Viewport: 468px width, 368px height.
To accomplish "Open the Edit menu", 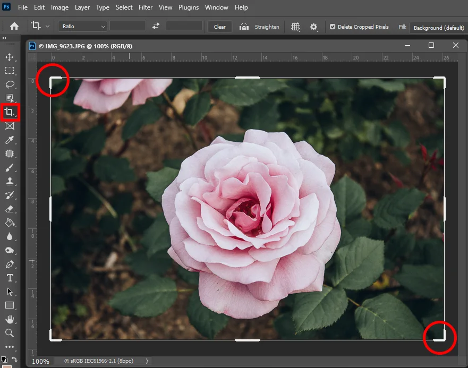I will pyautogui.click(x=39, y=7).
